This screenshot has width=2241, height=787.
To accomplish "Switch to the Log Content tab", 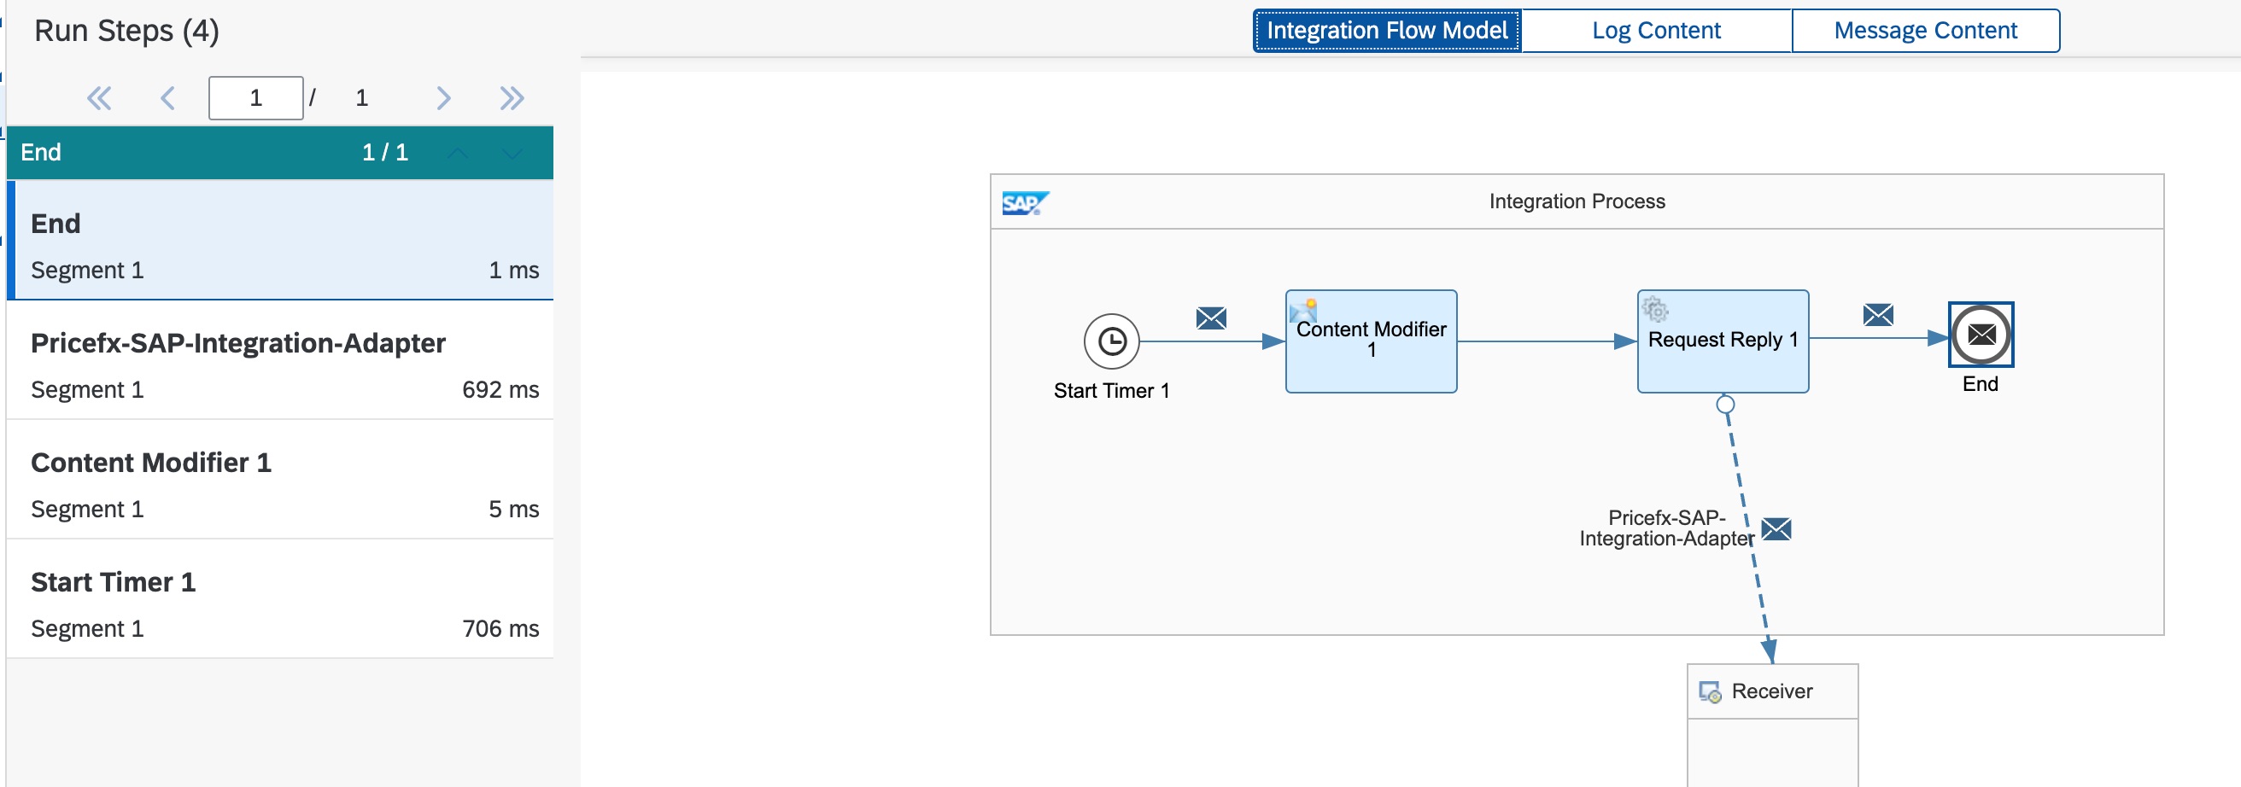I will click(x=1655, y=32).
